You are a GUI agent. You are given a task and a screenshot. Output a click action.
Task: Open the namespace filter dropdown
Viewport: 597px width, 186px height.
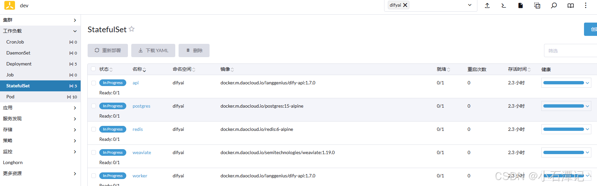click(x=470, y=5)
